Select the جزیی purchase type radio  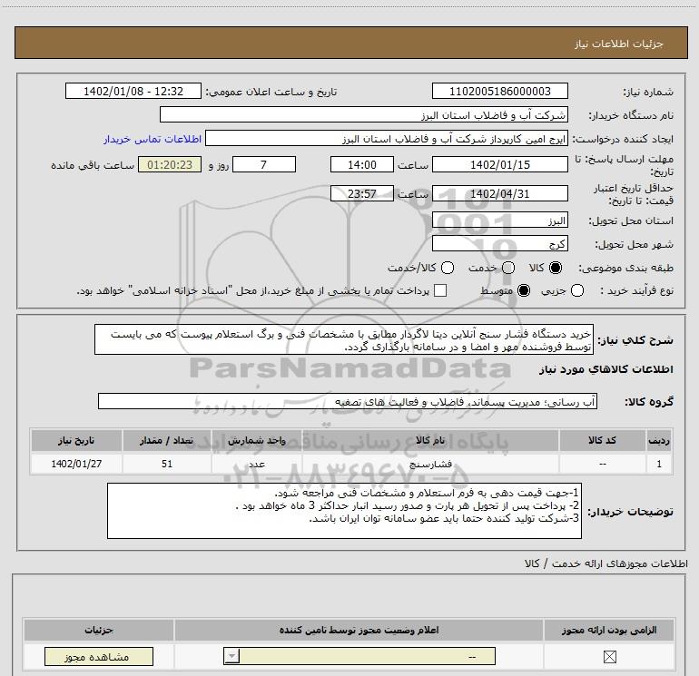[577, 290]
